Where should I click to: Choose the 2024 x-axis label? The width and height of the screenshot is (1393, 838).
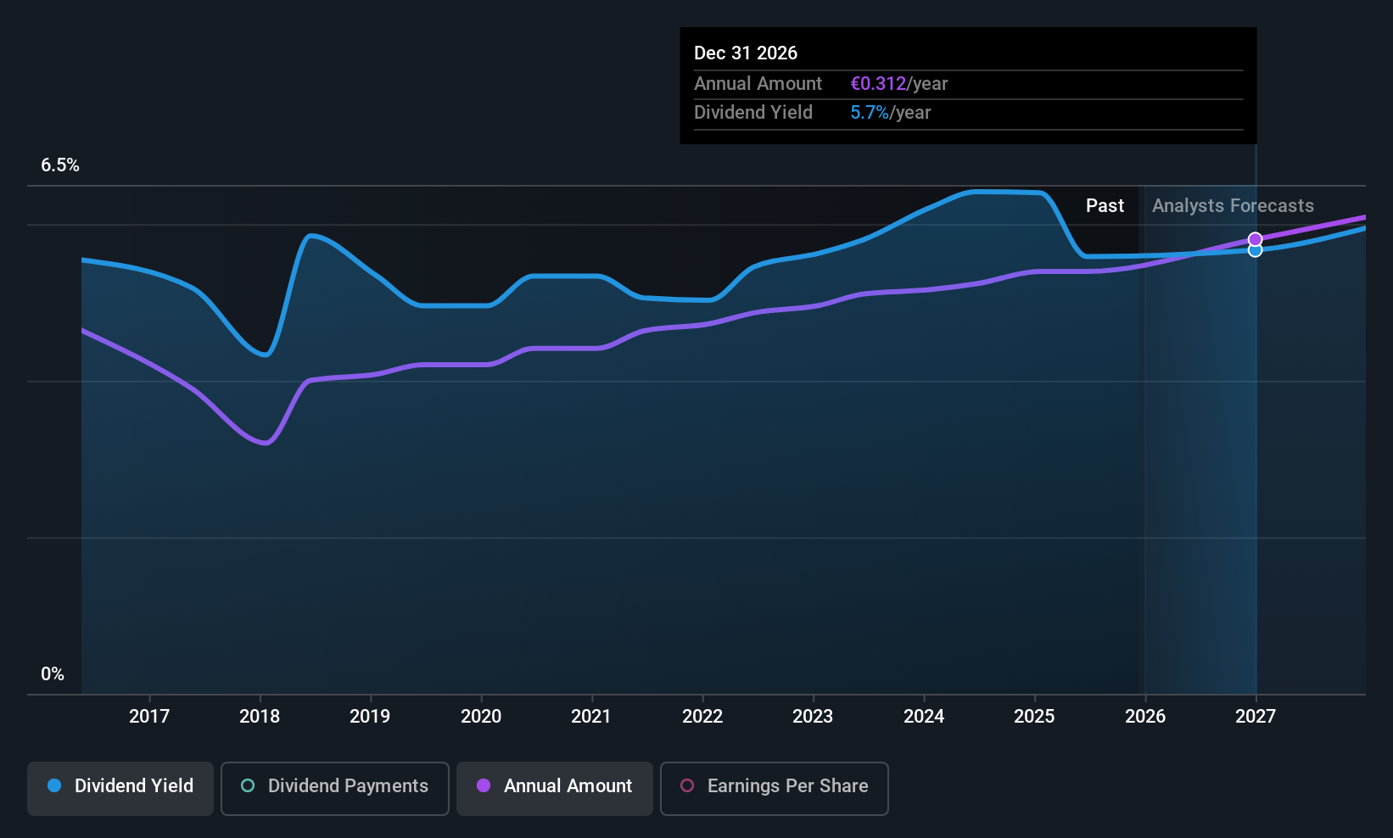point(924,717)
